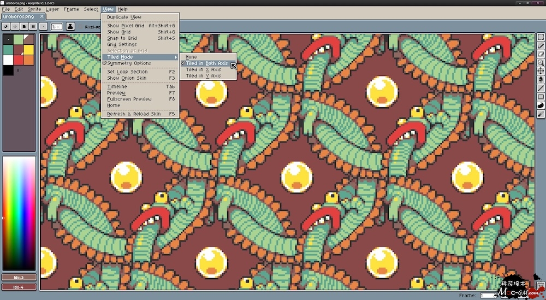Open the Sprite menu
The width and height of the screenshot is (546, 300).
point(34,9)
